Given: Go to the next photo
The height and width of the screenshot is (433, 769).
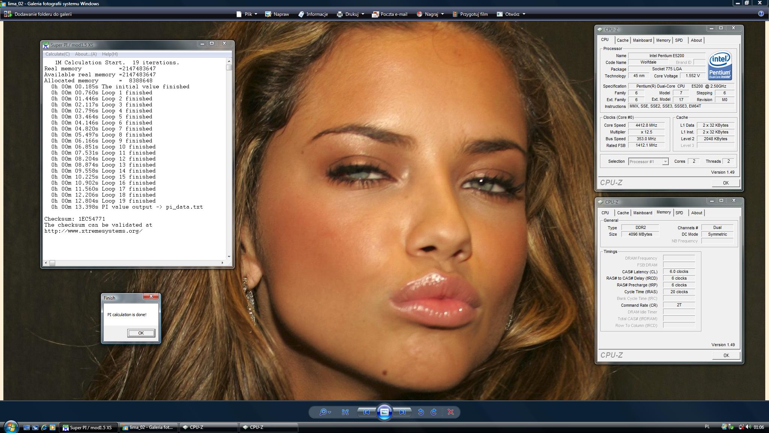Looking at the screenshot, I should coord(402,412).
